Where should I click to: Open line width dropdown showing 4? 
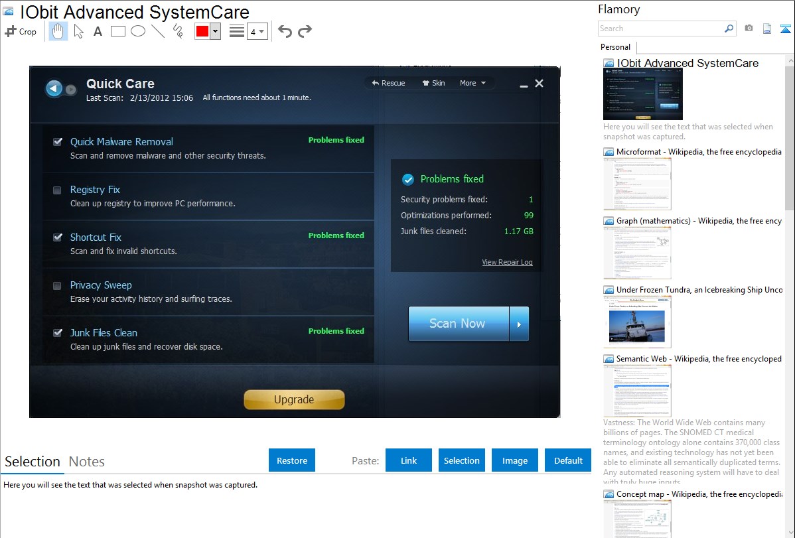point(257,32)
